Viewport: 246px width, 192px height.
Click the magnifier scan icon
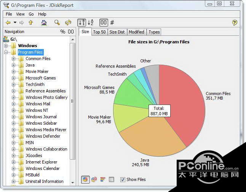(57, 22)
